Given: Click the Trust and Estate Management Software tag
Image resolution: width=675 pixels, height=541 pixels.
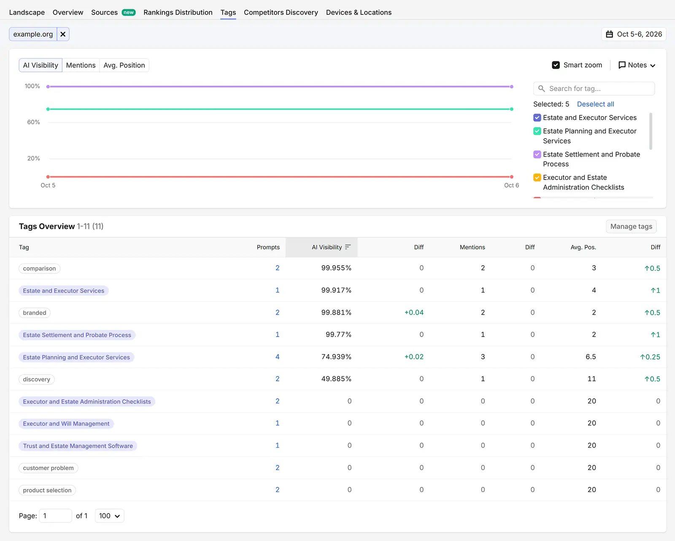Looking at the screenshot, I should point(78,446).
